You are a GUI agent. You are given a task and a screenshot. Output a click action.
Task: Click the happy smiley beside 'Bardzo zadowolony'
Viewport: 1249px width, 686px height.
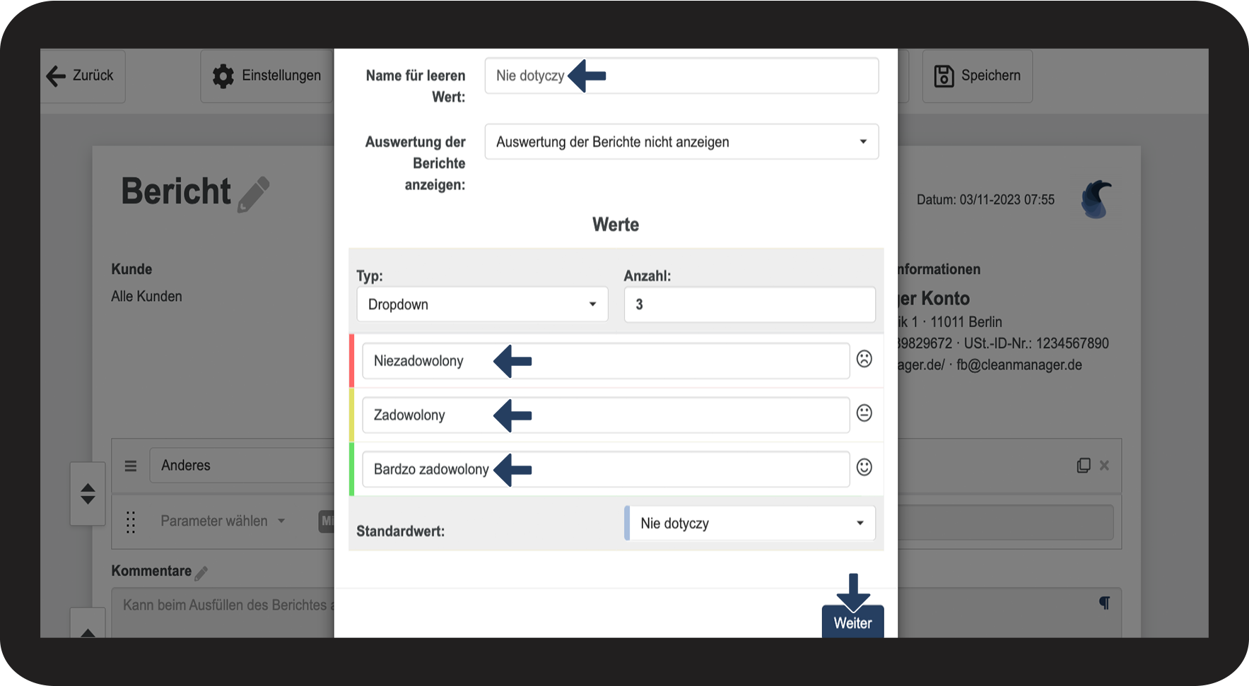tap(864, 467)
